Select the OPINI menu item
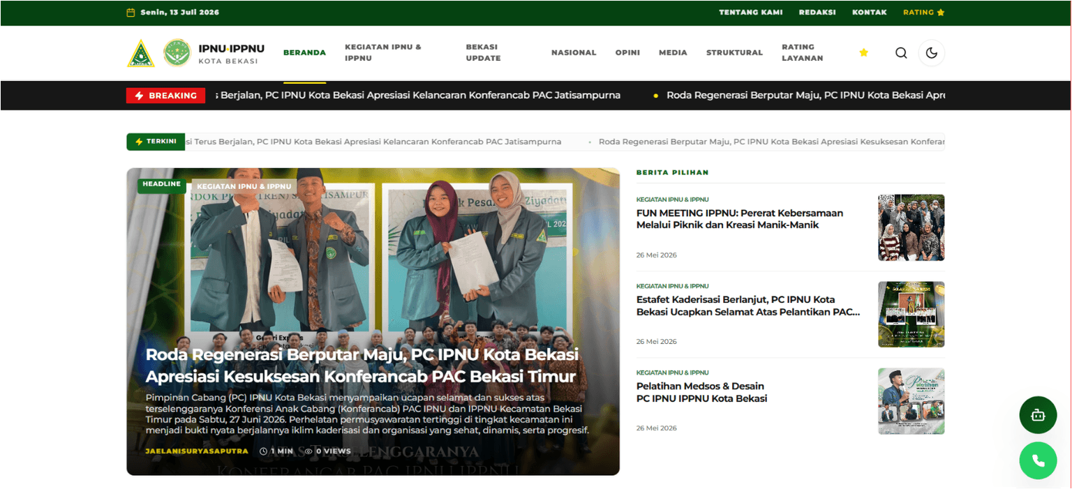Screen dimensions: 1072x489 pyautogui.click(x=627, y=53)
